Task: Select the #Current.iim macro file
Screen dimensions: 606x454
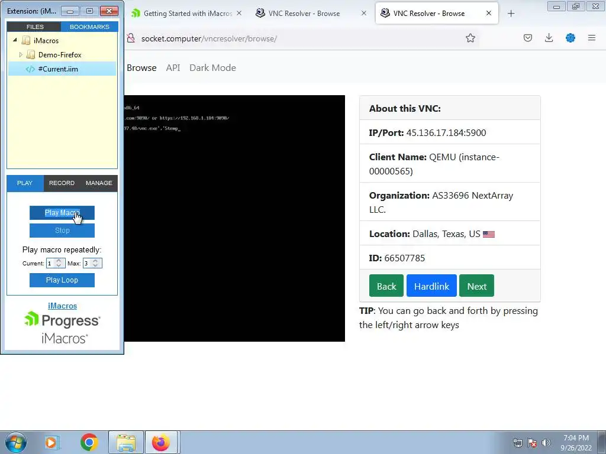Action: tap(58, 69)
